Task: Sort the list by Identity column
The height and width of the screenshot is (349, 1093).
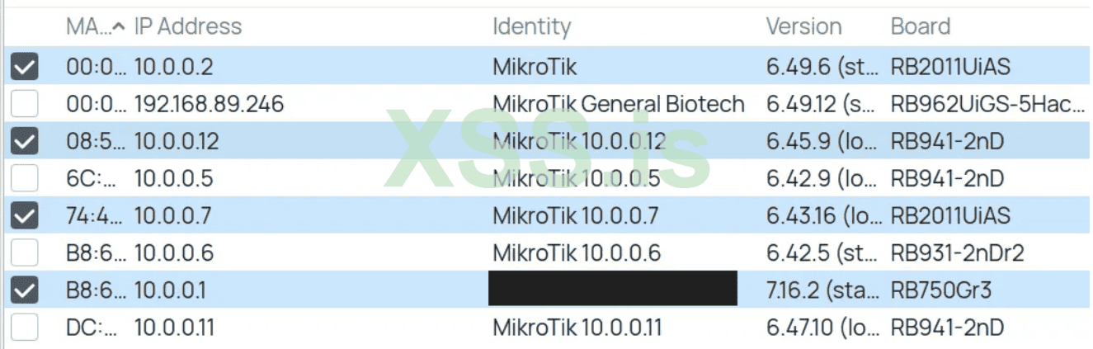Action: [531, 26]
